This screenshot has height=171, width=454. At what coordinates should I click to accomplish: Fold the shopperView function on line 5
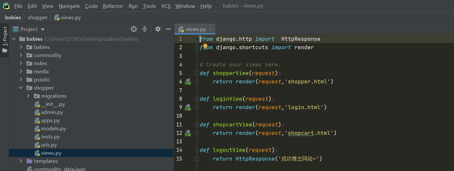pos(196,73)
